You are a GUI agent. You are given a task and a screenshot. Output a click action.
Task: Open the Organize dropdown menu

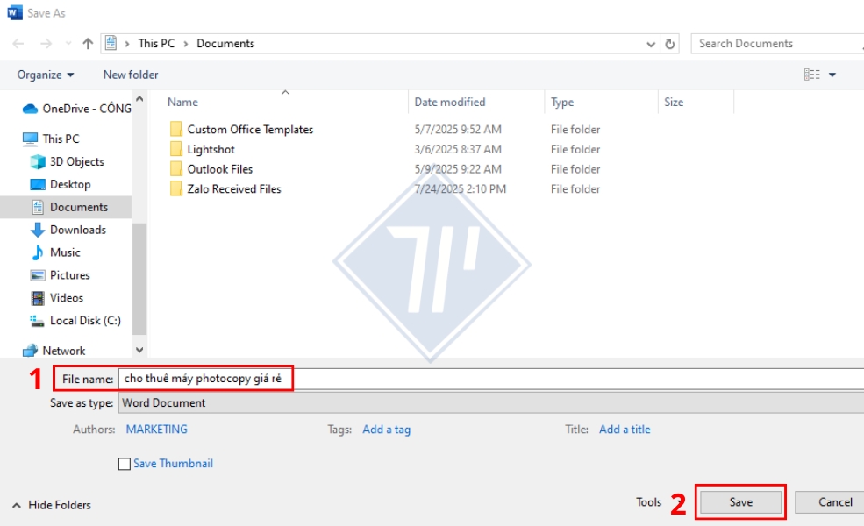point(46,75)
